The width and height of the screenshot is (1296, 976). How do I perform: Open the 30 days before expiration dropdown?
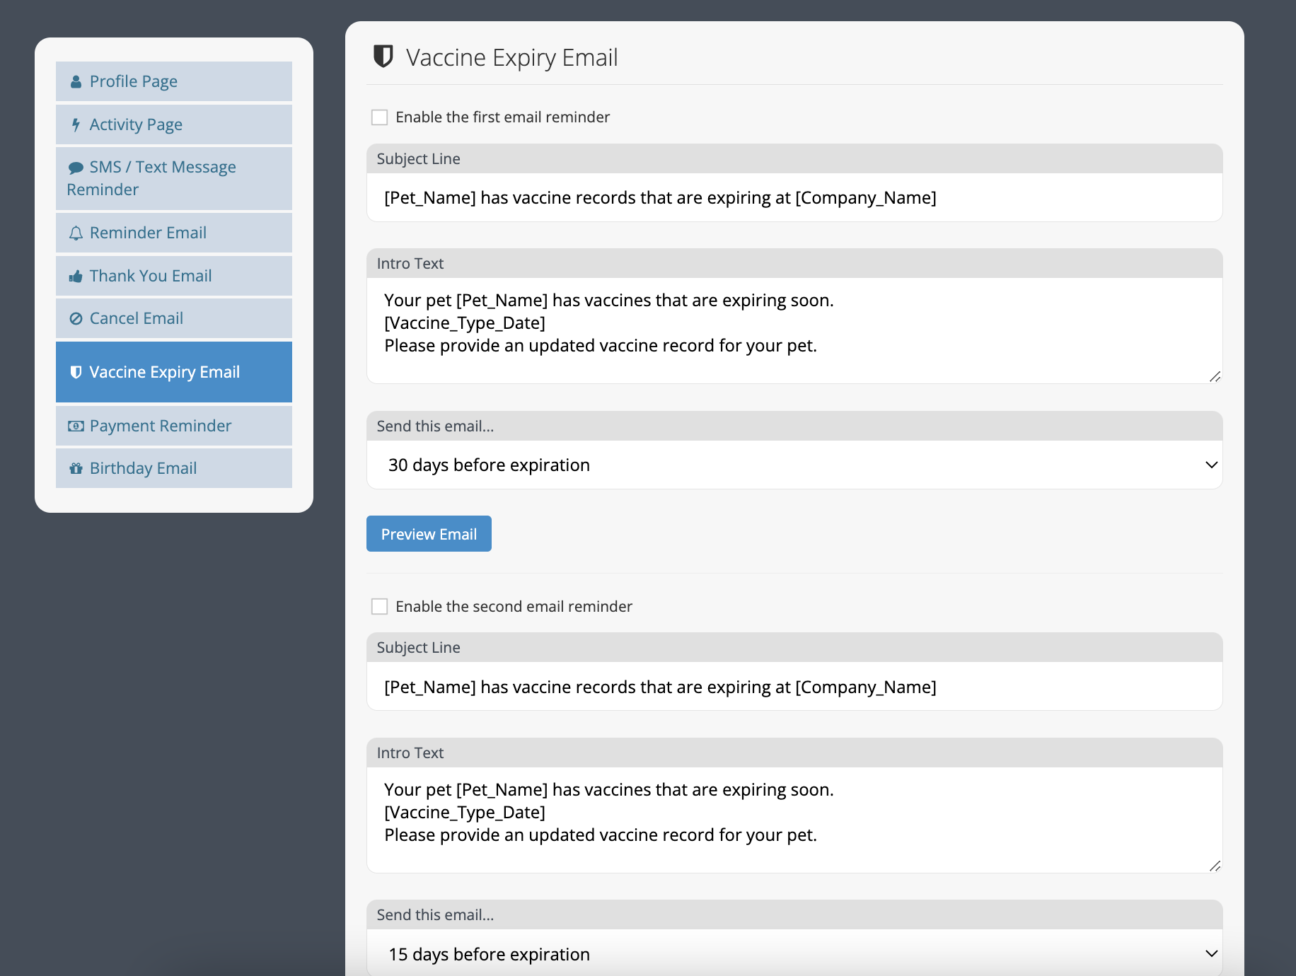tap(794, 465)
